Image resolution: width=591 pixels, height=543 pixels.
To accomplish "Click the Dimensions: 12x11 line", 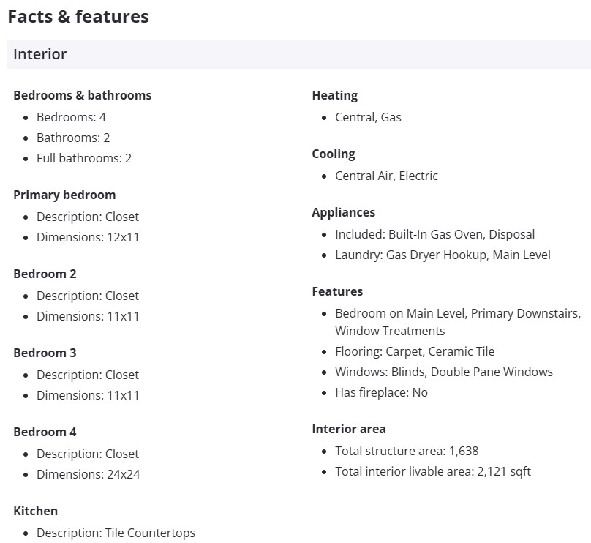I will tap(88, 237).
